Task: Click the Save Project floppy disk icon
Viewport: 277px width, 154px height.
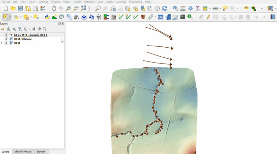Action: pyautogui.click(x=20, y=8)
